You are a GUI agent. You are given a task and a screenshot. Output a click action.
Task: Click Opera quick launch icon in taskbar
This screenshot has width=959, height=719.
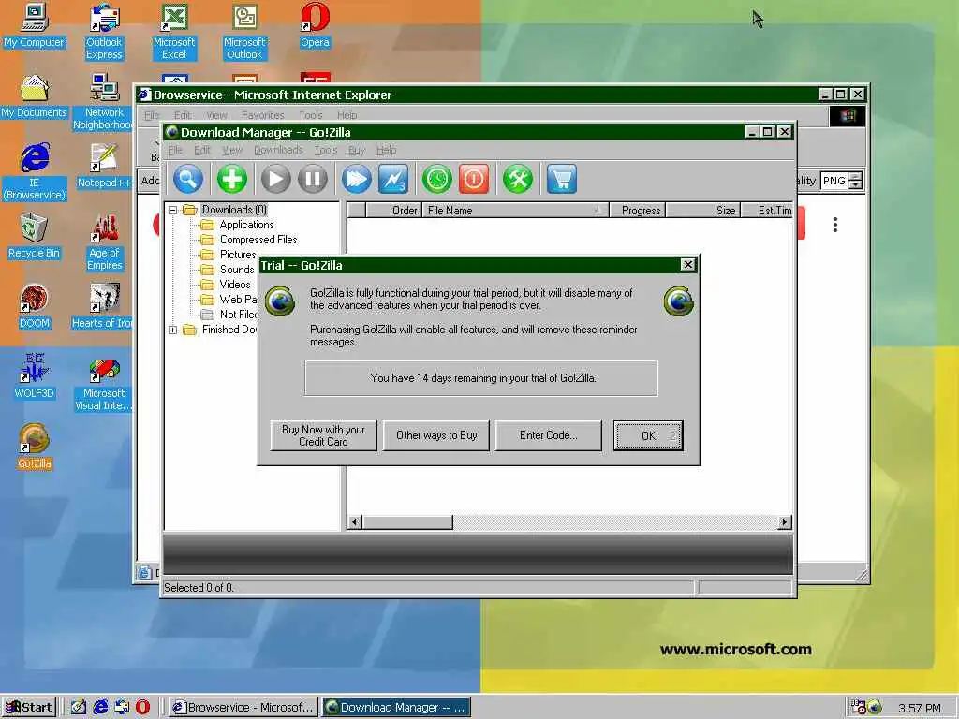142,708
